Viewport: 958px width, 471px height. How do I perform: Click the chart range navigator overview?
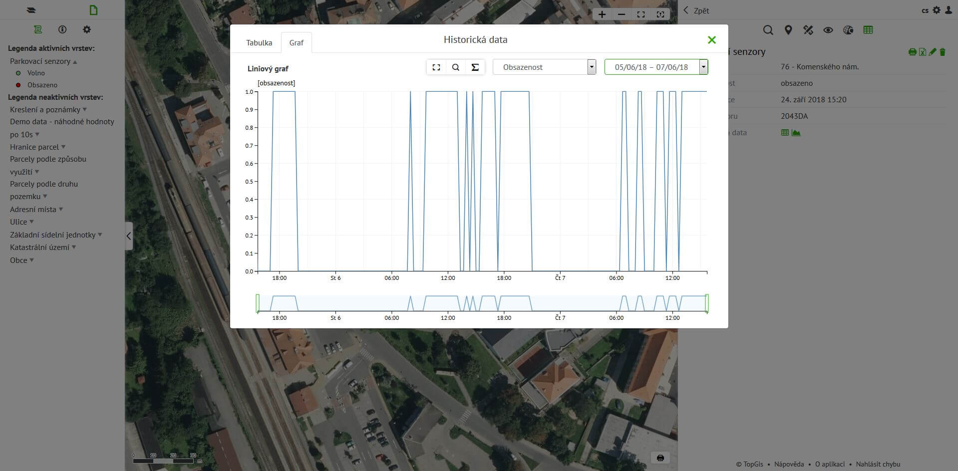(482, 303)
